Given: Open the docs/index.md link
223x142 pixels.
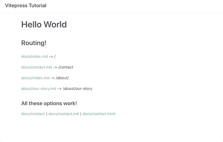Looking at the screenshot, I should click(x=34, y=56).
